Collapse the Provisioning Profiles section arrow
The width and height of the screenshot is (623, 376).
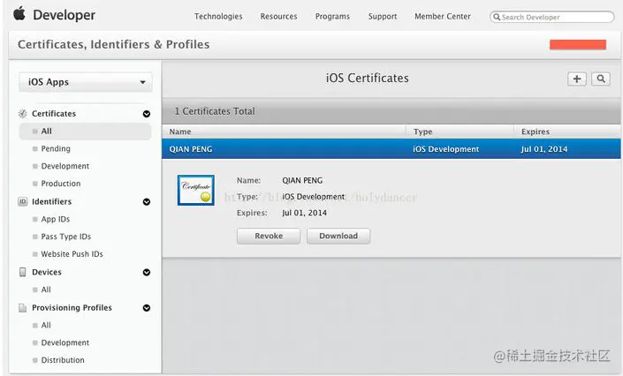147,308
